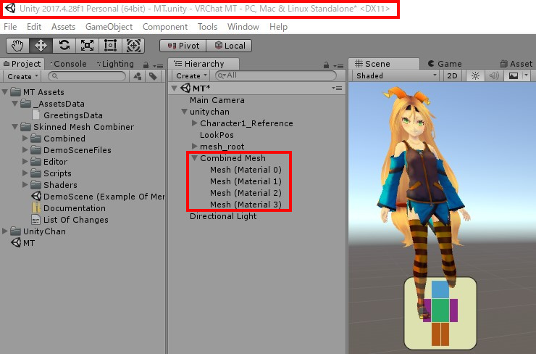Collapse the MT scene in Hierarchy

pyautogui.click(x=175, y=88)
